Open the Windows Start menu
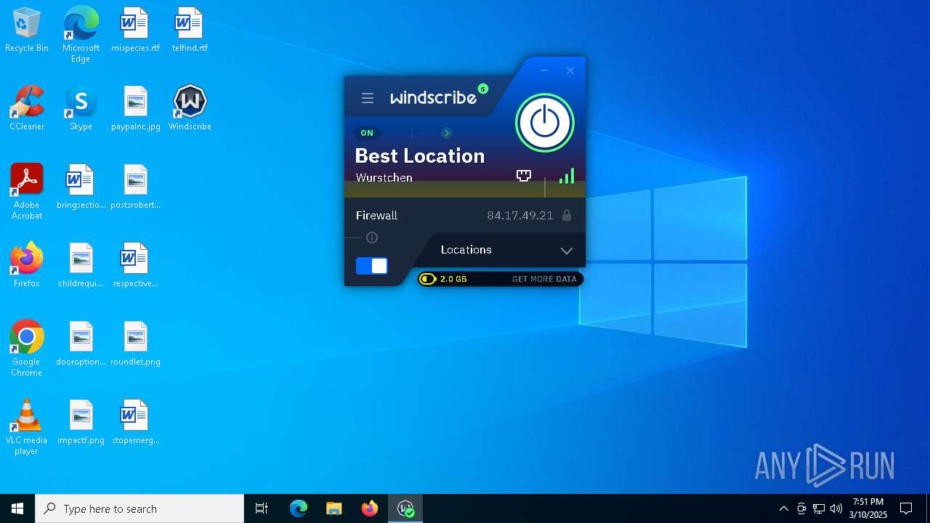This screenshot has width=930, height=523. (17, 508)
